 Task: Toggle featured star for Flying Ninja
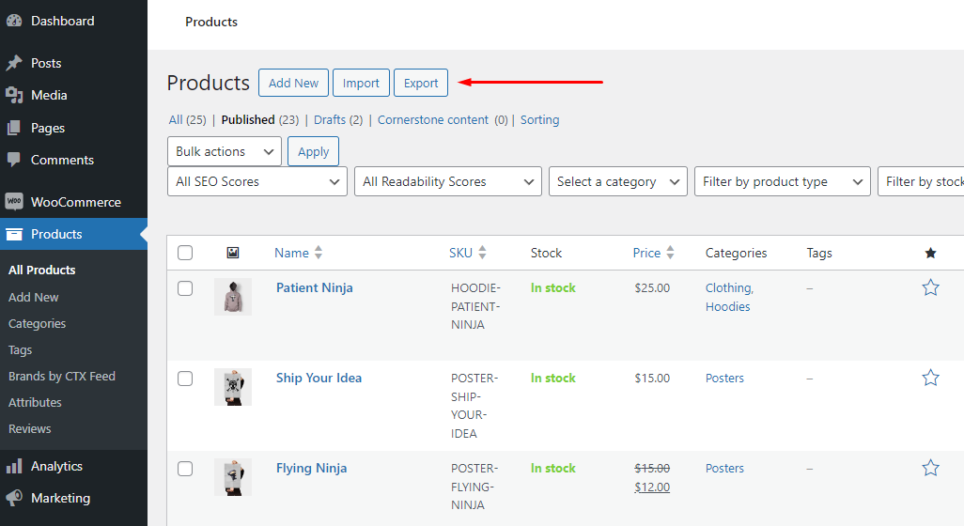pos(930,468)
